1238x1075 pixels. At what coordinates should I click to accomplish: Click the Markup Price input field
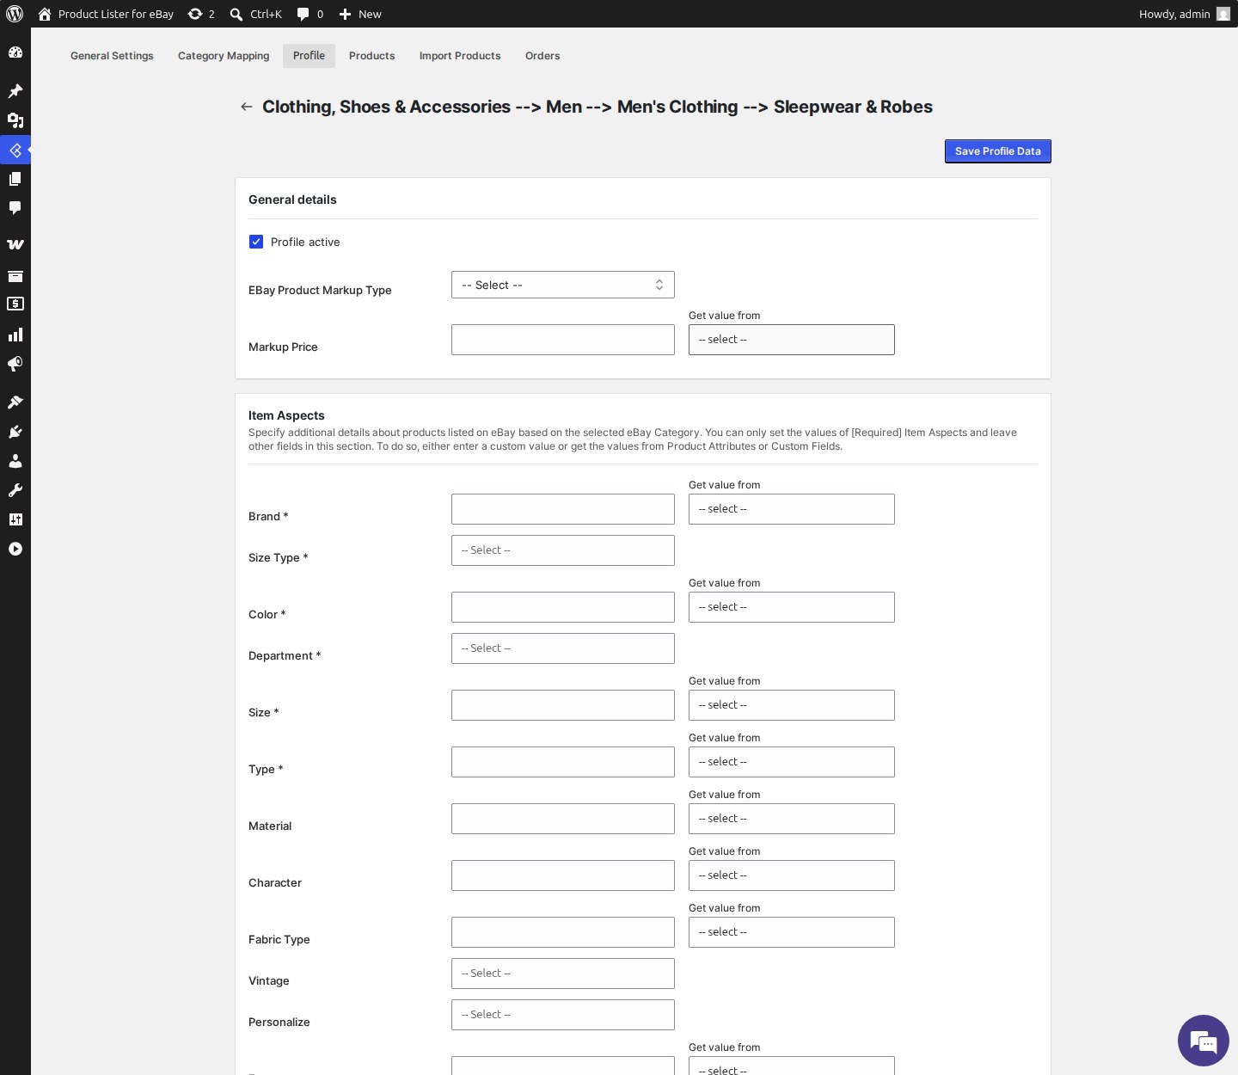[x=563, y=340]
